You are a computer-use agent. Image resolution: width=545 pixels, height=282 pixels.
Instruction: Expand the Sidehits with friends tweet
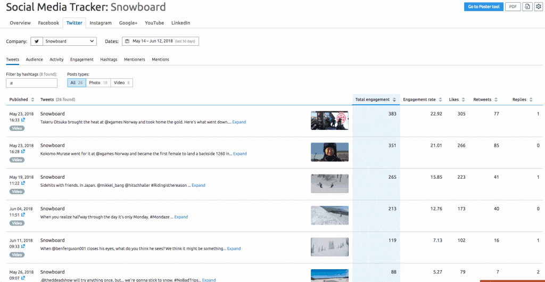pyautogui.click(x=199, y=185)
